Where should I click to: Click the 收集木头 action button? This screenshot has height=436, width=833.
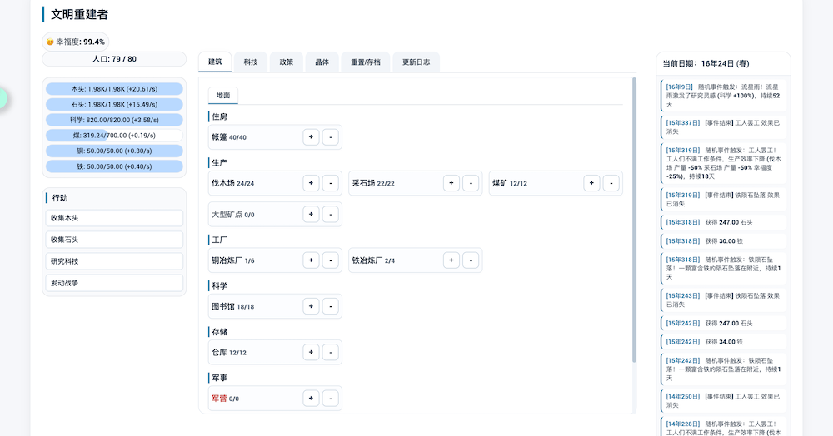(114, 218)
